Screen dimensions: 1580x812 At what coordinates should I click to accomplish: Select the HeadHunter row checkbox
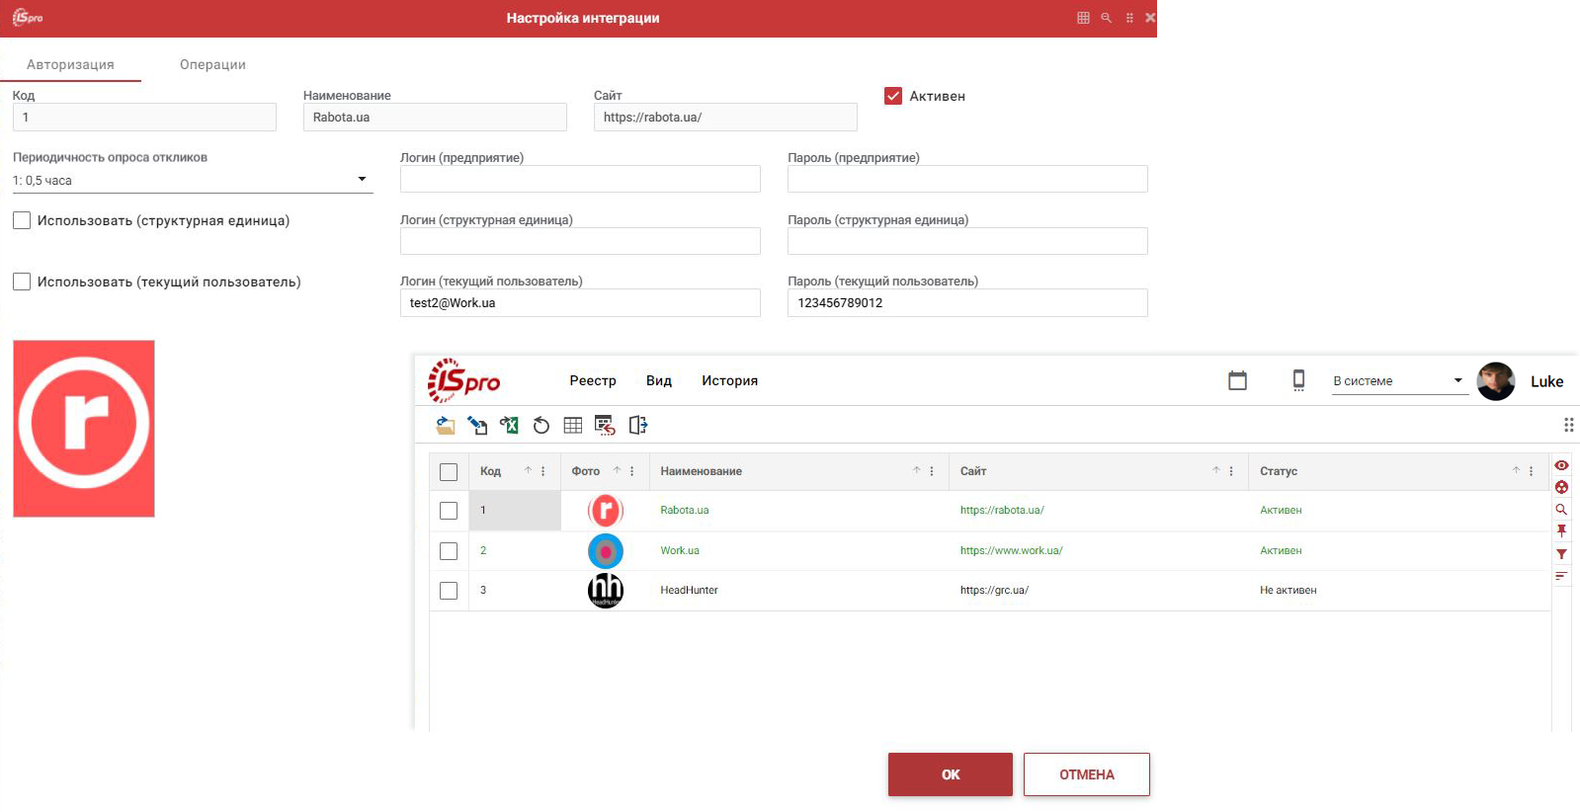pyautogui.click(x=449, y=591)
